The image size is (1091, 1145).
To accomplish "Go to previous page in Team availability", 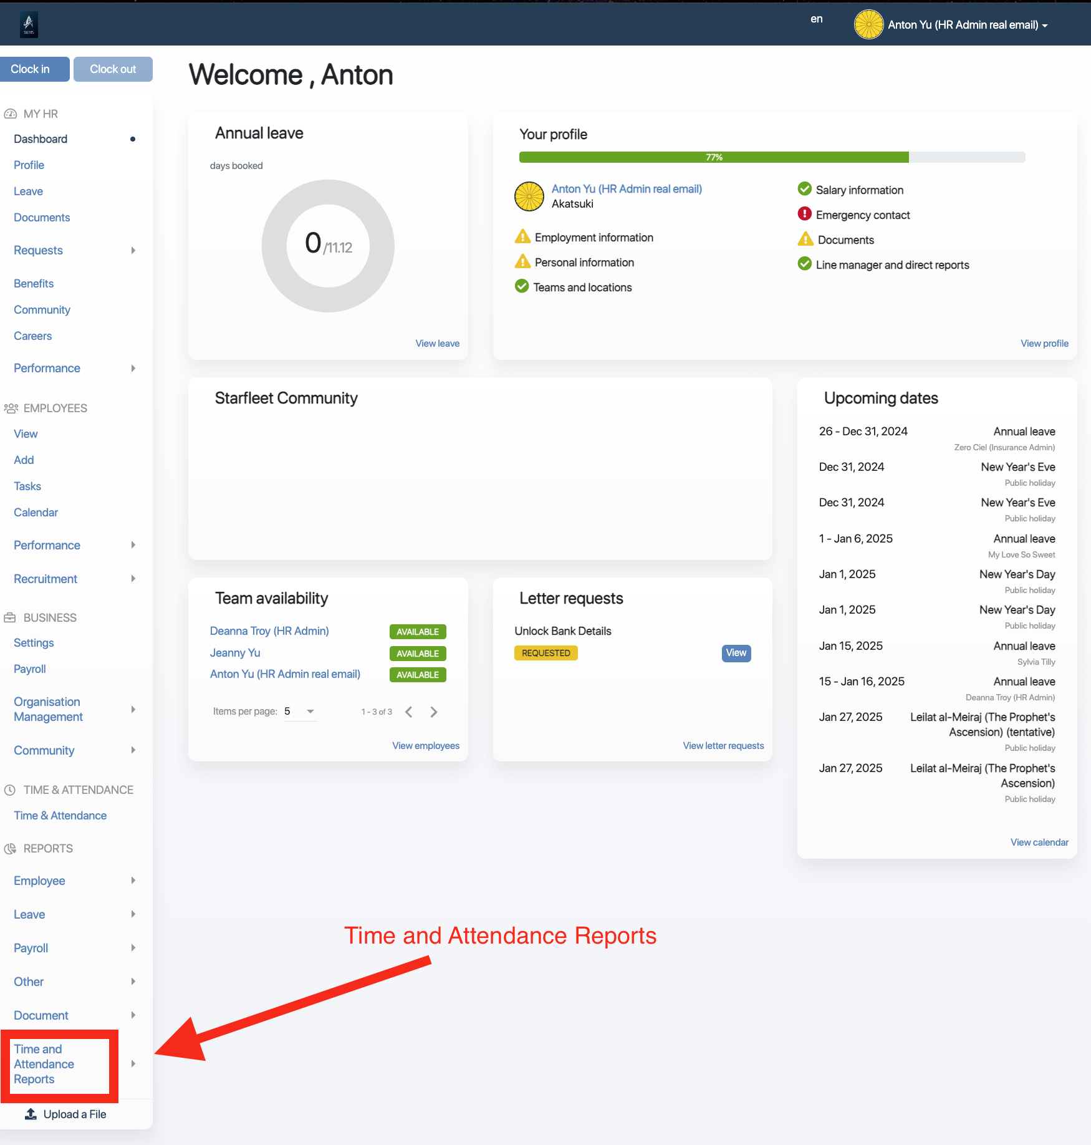I will 409,712.
